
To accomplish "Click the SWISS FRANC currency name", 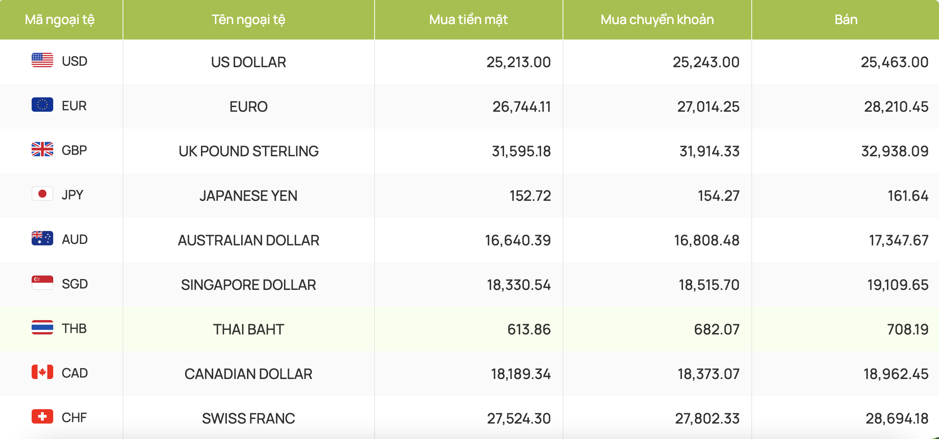I will 248,419.
